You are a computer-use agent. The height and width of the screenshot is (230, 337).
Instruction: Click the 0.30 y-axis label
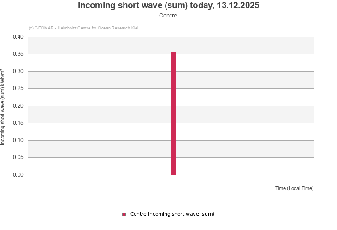(x=18, y=71)
